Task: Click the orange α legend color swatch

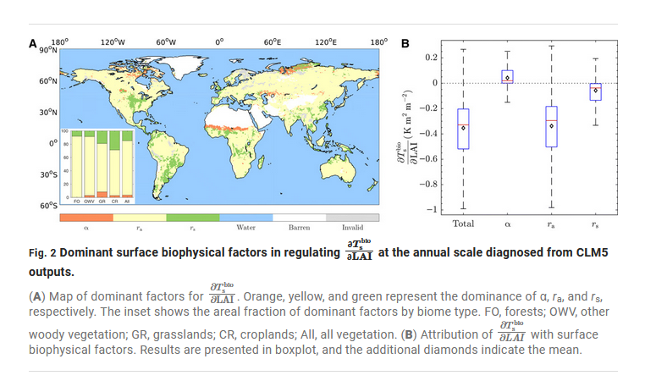Action: point(86,218)
